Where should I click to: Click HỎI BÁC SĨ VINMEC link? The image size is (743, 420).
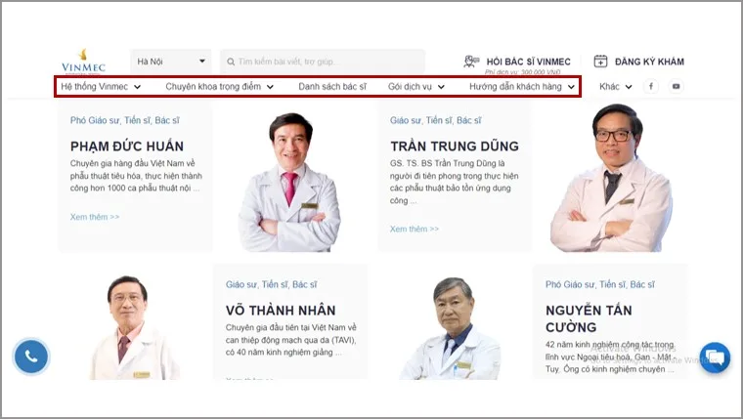(x=528, y=62)
